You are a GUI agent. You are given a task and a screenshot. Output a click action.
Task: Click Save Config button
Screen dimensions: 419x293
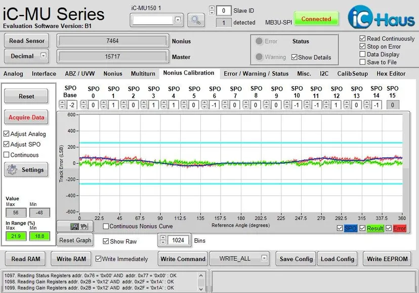[x=296, y=259]
